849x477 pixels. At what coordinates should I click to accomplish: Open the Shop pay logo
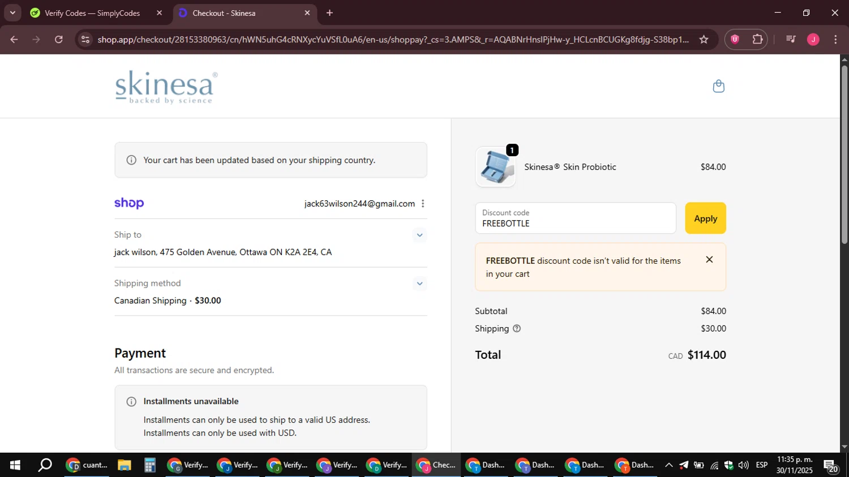coord(129,203)
